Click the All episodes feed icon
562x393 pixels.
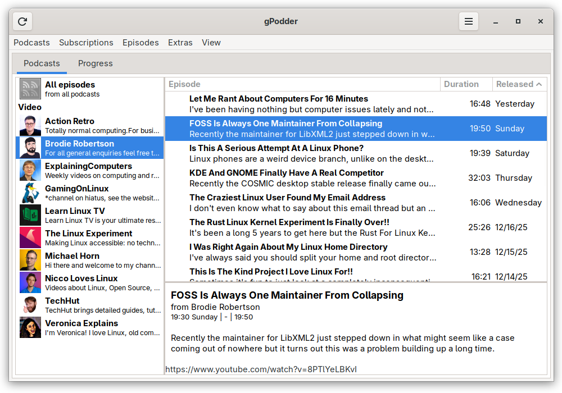coord(30,89)
